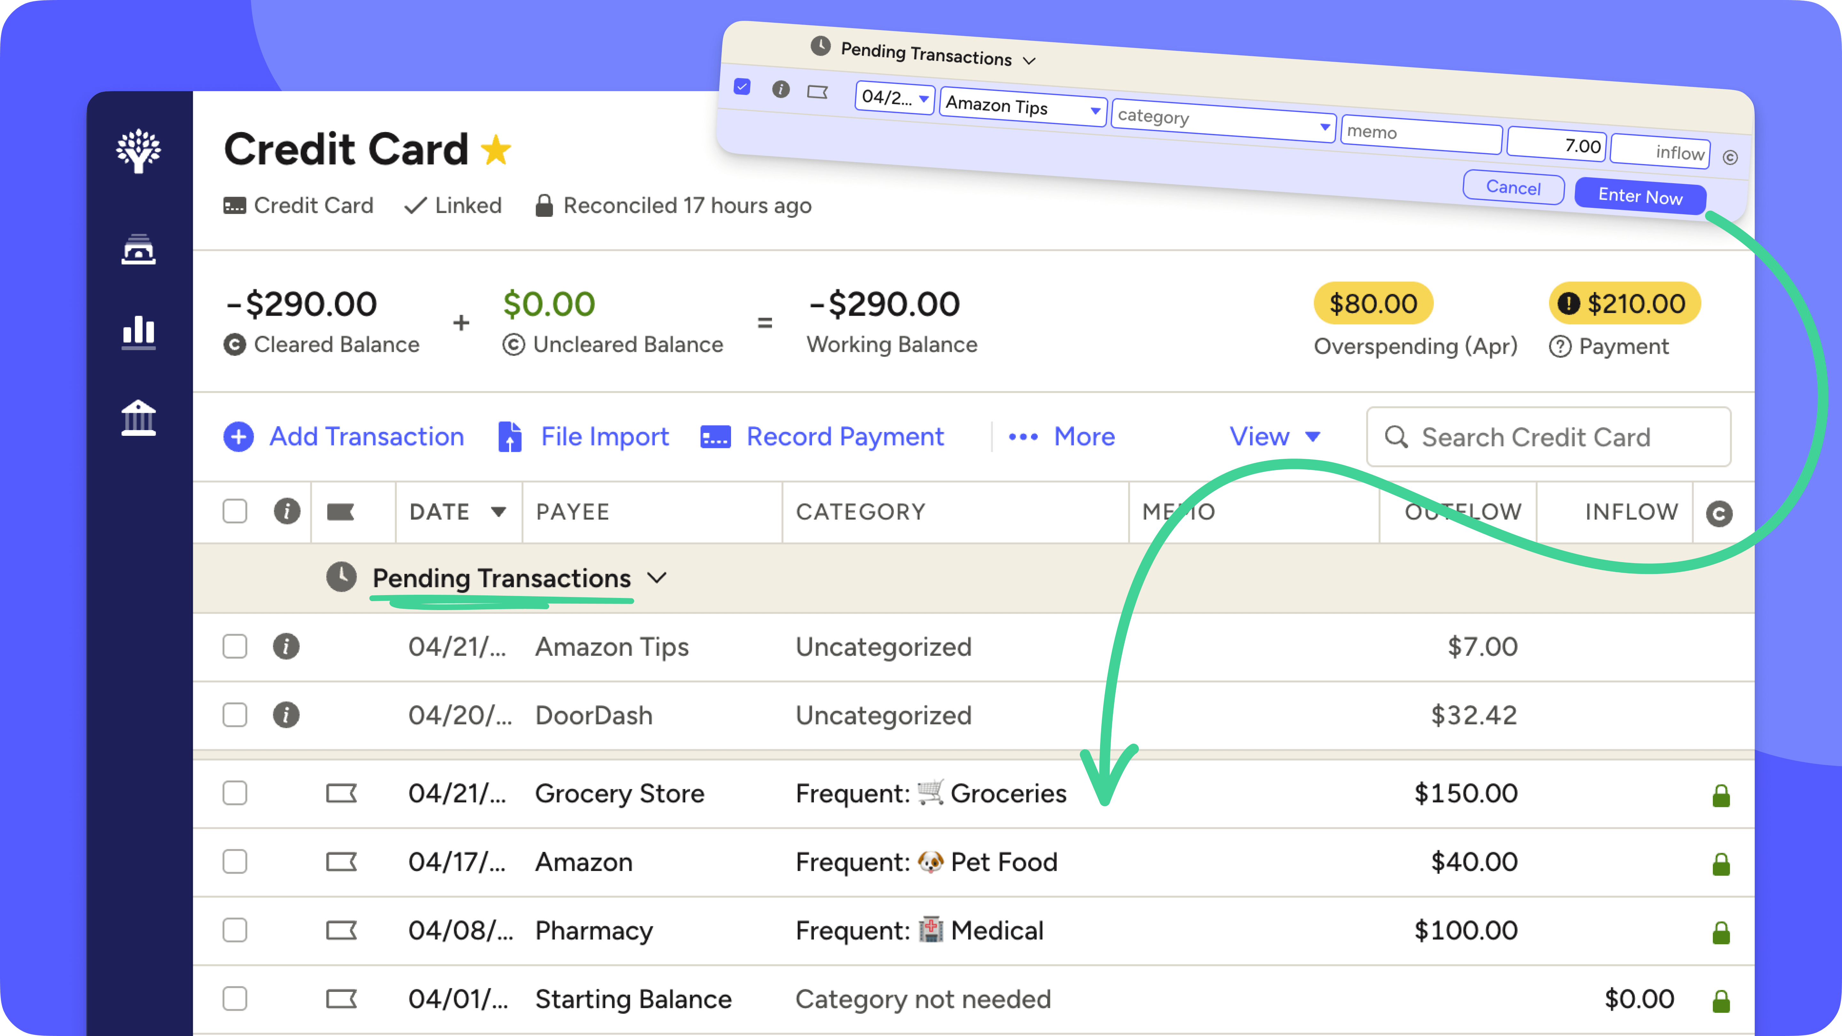Click the $210.00 Payment pill

point(1625,304)
